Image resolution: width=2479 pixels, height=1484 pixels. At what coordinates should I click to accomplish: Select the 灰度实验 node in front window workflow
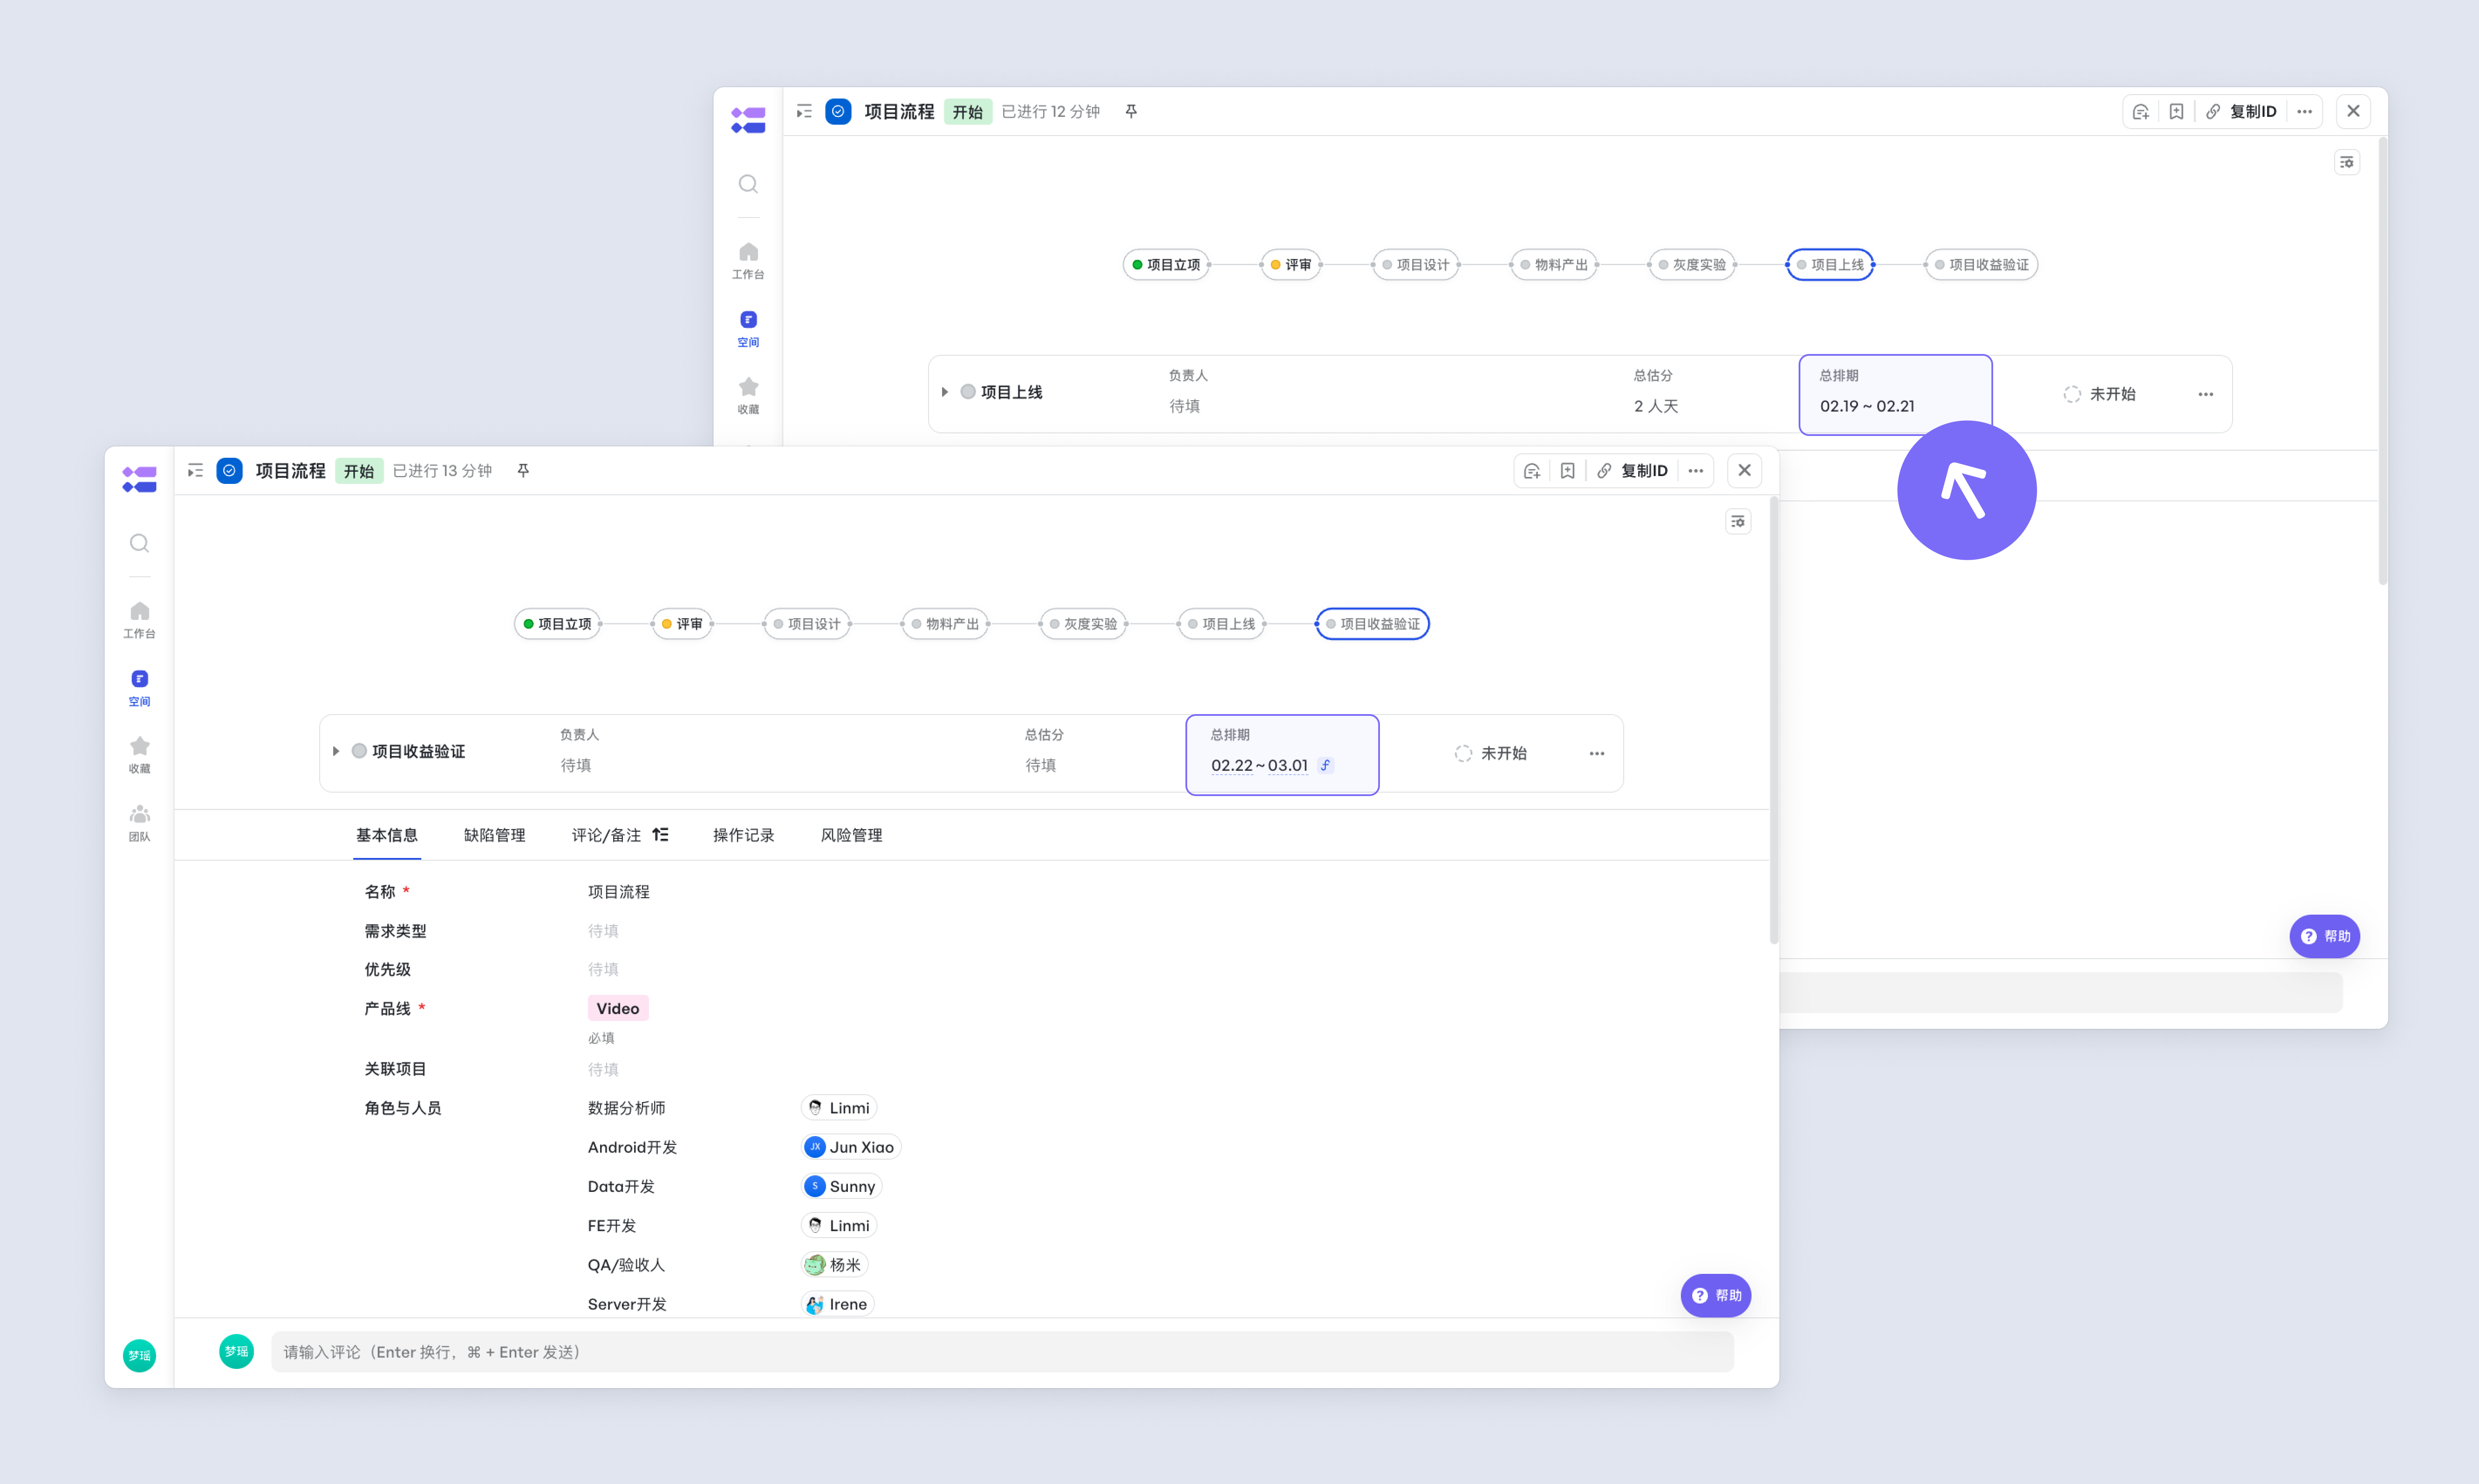pos(1082,624)
